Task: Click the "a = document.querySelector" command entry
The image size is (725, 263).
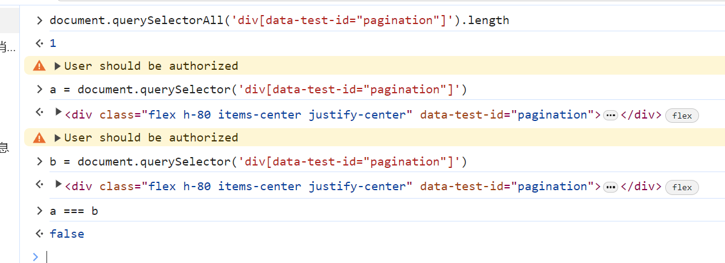Action: 258,90
